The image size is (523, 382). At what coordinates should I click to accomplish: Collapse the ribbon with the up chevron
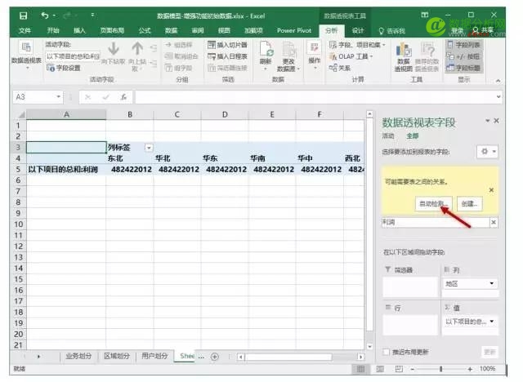pos(498,81)
